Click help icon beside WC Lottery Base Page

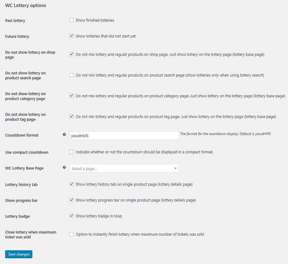64,167
